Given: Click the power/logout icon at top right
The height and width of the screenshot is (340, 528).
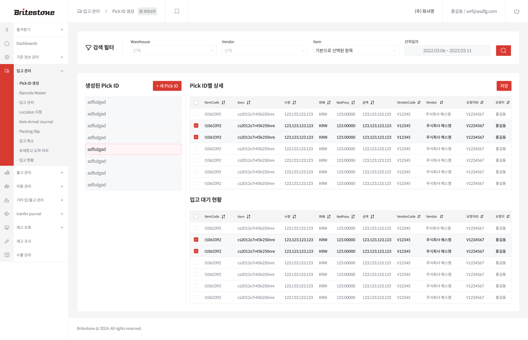Looking at the screenshot, I should pos(516,11).
